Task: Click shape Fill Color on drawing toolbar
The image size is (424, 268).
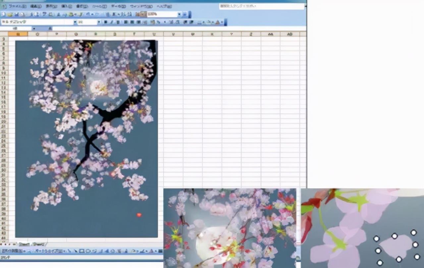Action: [x=133, y=251]
